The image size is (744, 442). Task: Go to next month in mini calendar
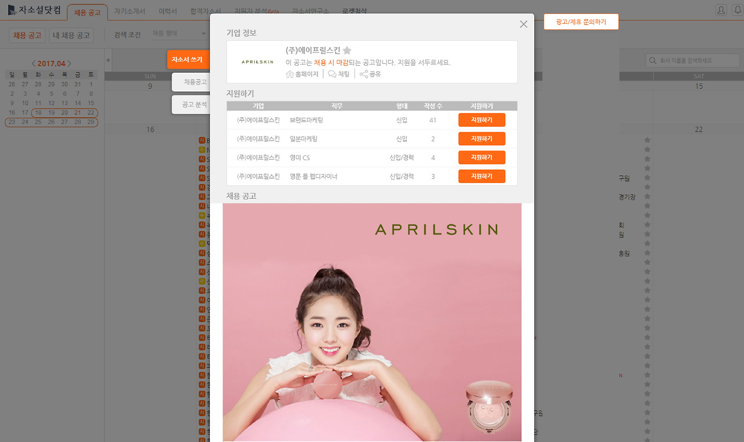(69, 63)
